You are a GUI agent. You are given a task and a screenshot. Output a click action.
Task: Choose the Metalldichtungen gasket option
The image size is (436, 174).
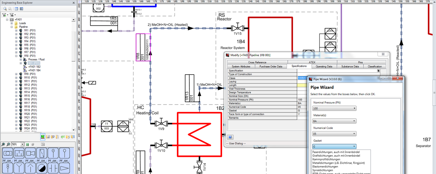coord(339,163)
